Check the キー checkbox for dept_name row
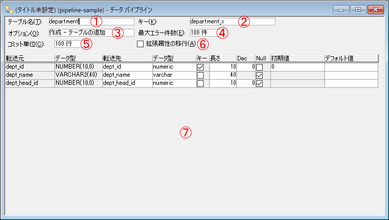389x220 pixels. coord(200,75)
